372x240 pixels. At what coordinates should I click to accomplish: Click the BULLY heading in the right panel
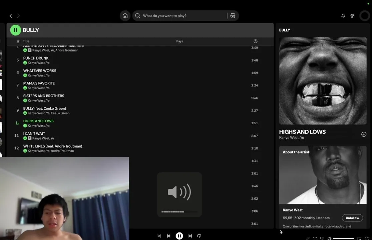click(x=285, y=30)
